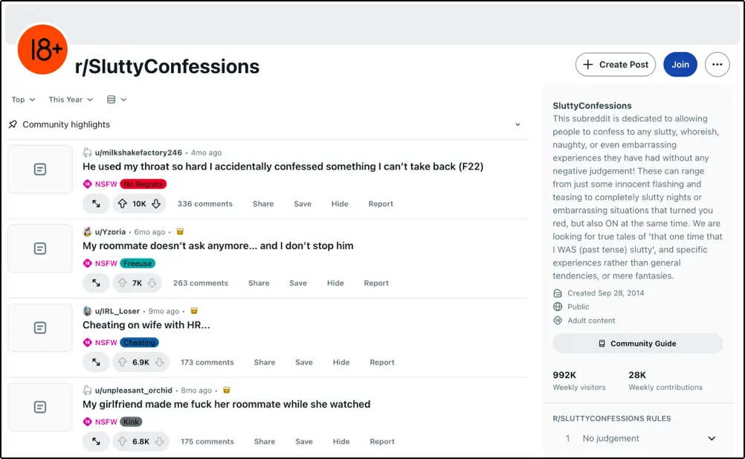The width and height of the screenshot is (745, 459).
Task: Click the thumbnail of the last post
Action: (x=40, y=407)
